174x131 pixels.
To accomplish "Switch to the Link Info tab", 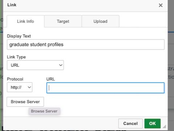I will click(25, 21).
